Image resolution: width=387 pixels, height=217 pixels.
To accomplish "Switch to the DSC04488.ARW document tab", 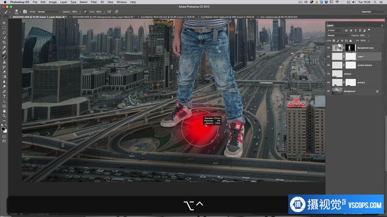I will 103,17.
